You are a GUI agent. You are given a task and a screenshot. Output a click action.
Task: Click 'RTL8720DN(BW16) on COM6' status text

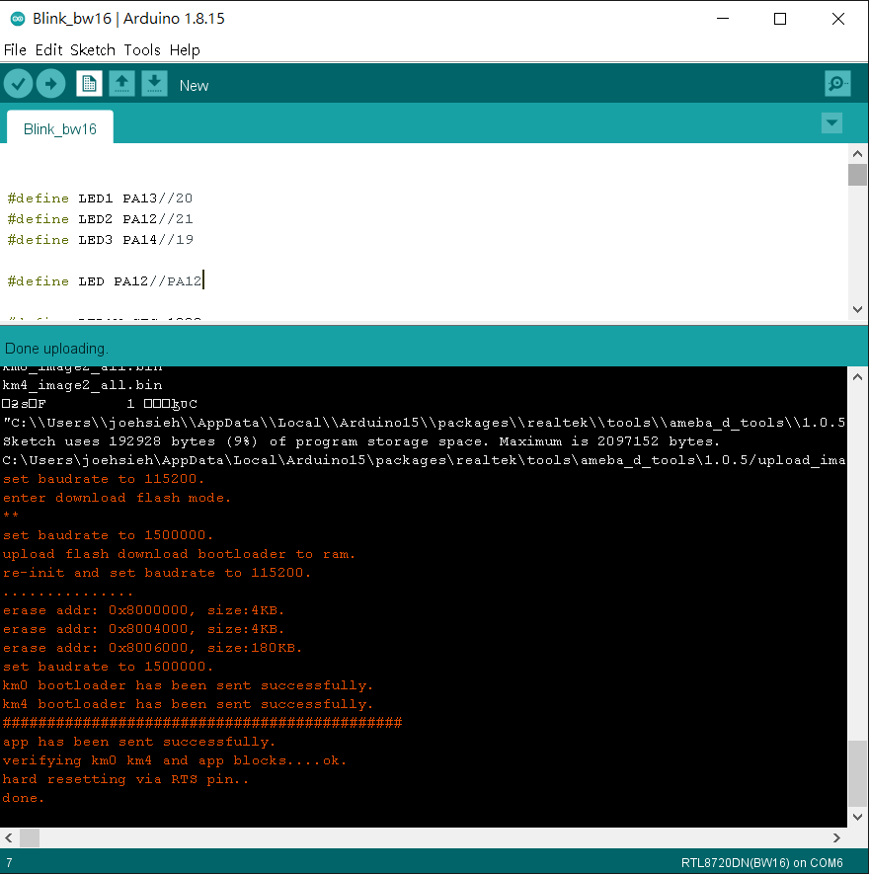pyautogui.click(x=761, y=863)
